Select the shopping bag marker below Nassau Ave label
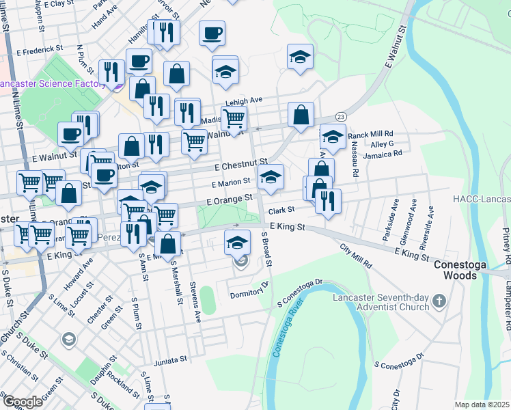Image resolution: width=511 pixels, height=410 pixels. [321, 170]
